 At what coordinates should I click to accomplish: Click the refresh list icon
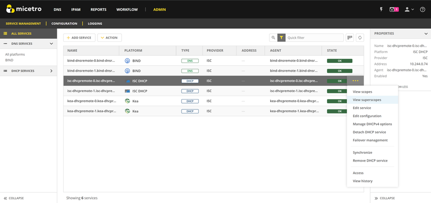click(x=360, y=38)
